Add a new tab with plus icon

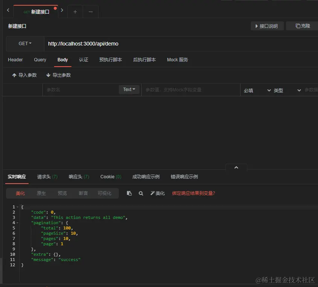click(x=75, y=12)
